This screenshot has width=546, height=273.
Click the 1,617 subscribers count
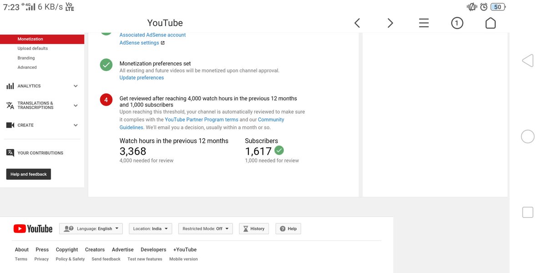(258, 152)
